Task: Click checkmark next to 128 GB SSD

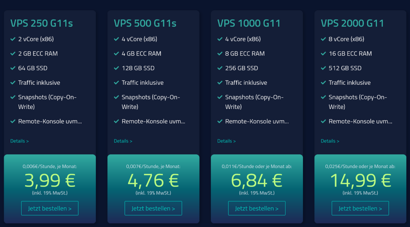Action: (x=116, y=68)
